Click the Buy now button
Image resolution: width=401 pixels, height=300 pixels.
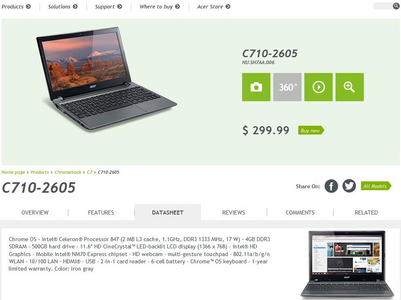[311, 130]
